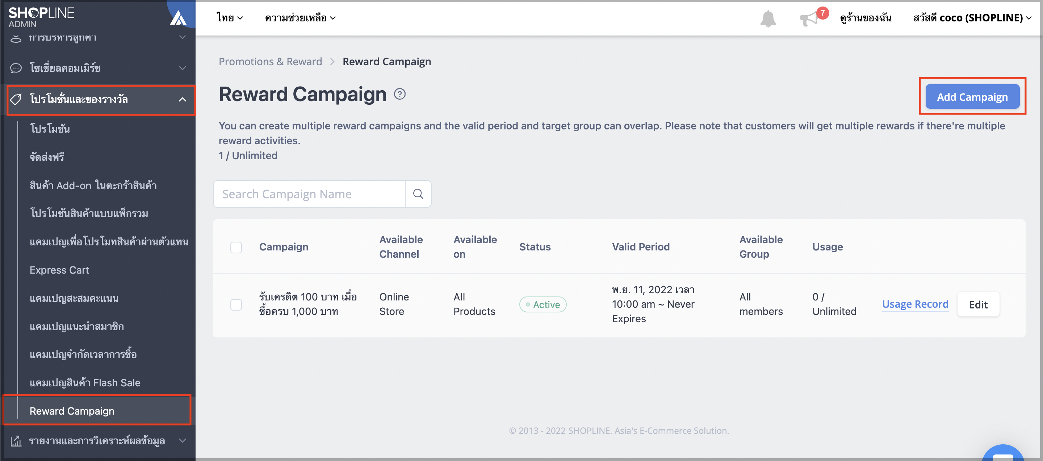1043x461 pixels.
Task: Click the valid period date cell
Action: click(653, 304)
